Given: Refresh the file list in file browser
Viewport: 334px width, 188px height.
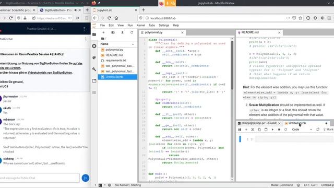Looking at the screenshot, I should [x=132, y=32].
